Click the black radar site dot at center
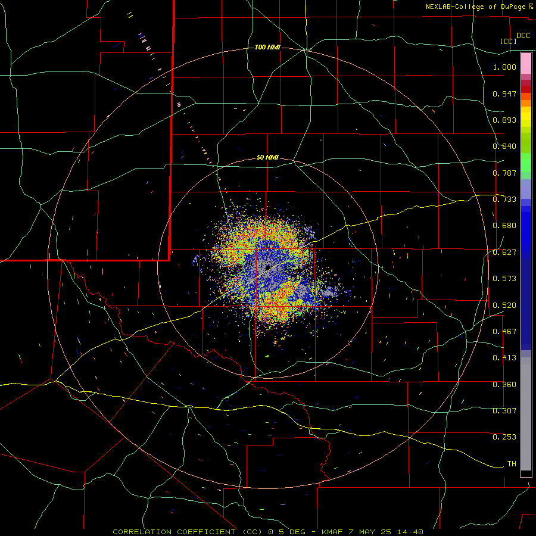Viewport: 536px width, 536px height. pyautogui.click(x=268, y=267)
